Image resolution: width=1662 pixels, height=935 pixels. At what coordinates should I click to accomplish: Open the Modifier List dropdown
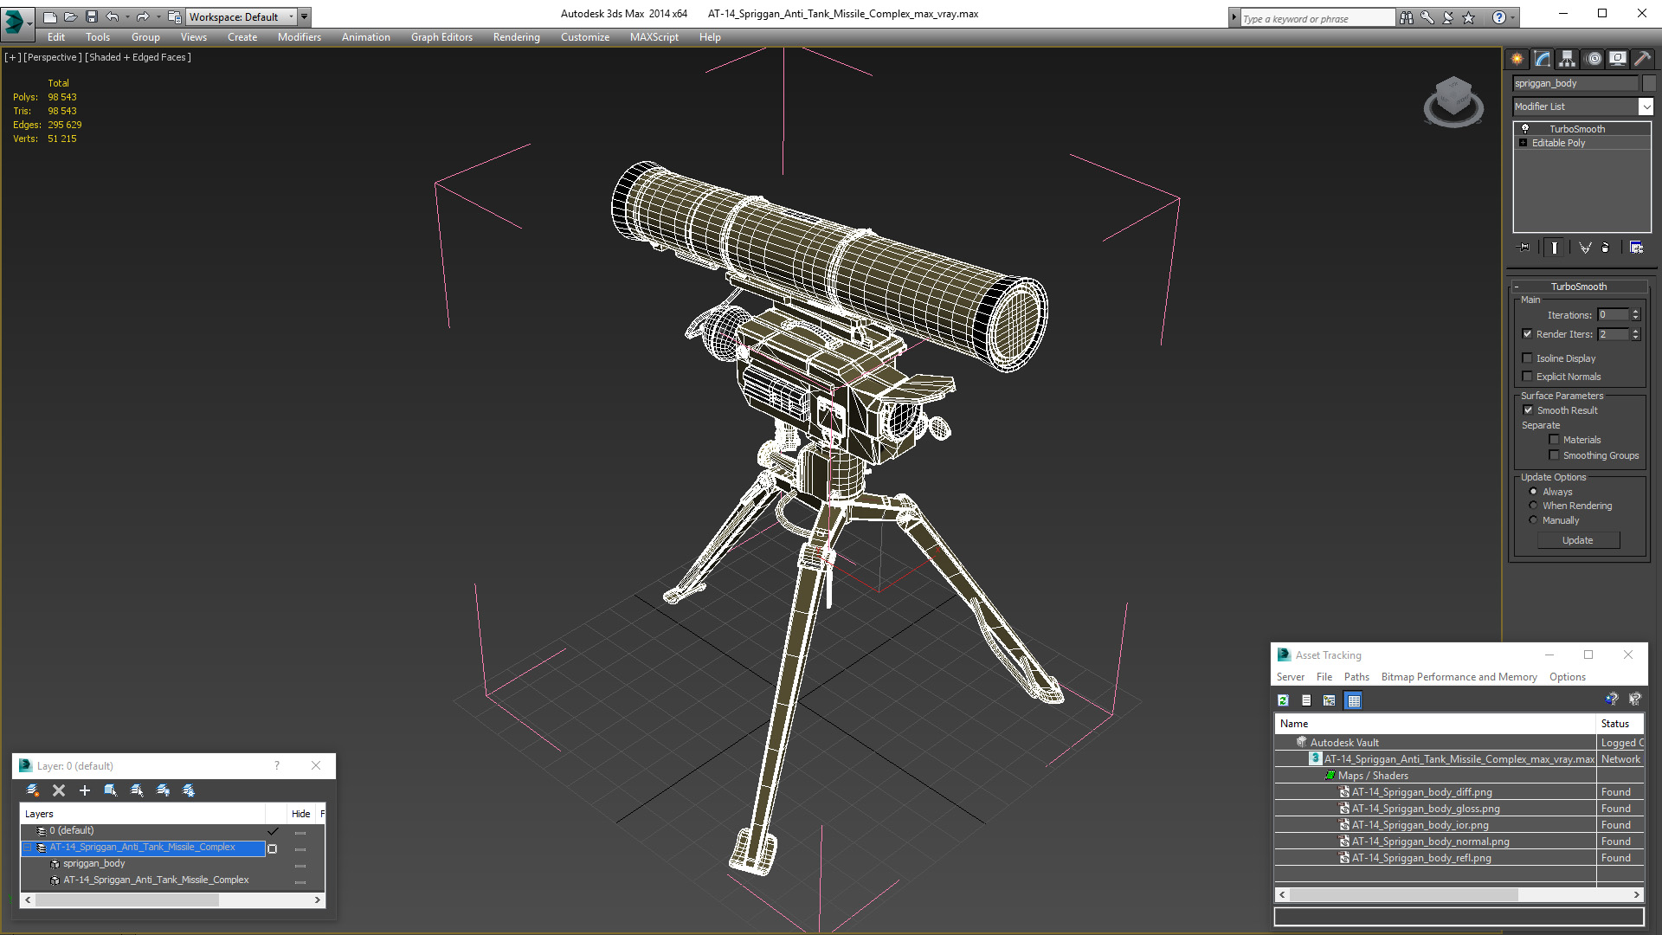click(x=1645, y=106)
